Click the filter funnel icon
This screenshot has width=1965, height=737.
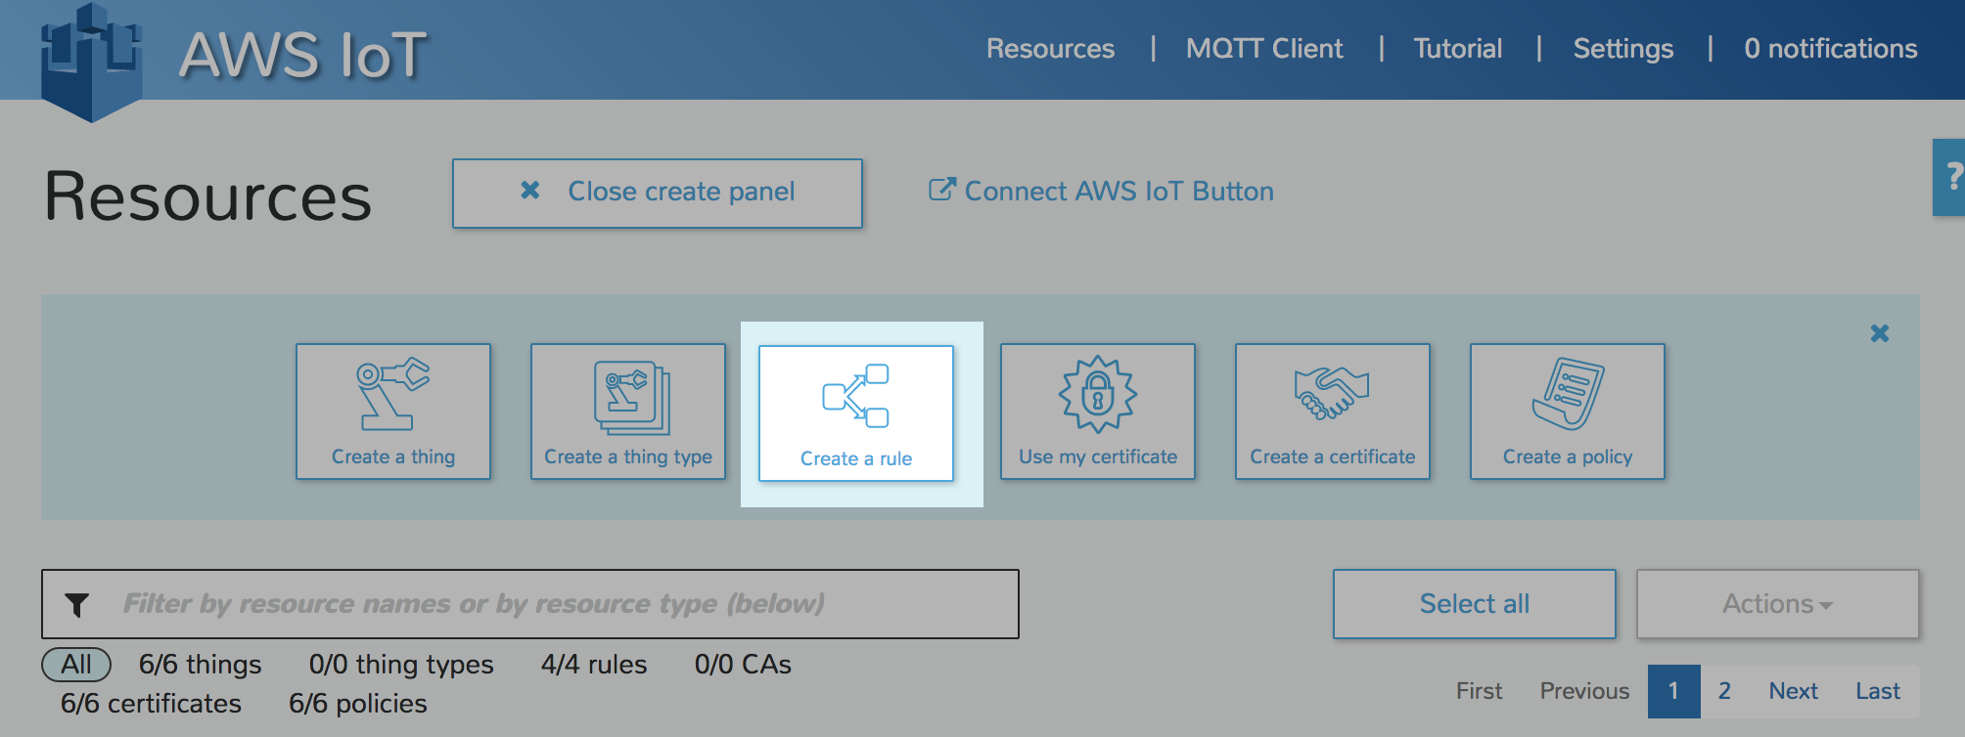coord(76,605)
